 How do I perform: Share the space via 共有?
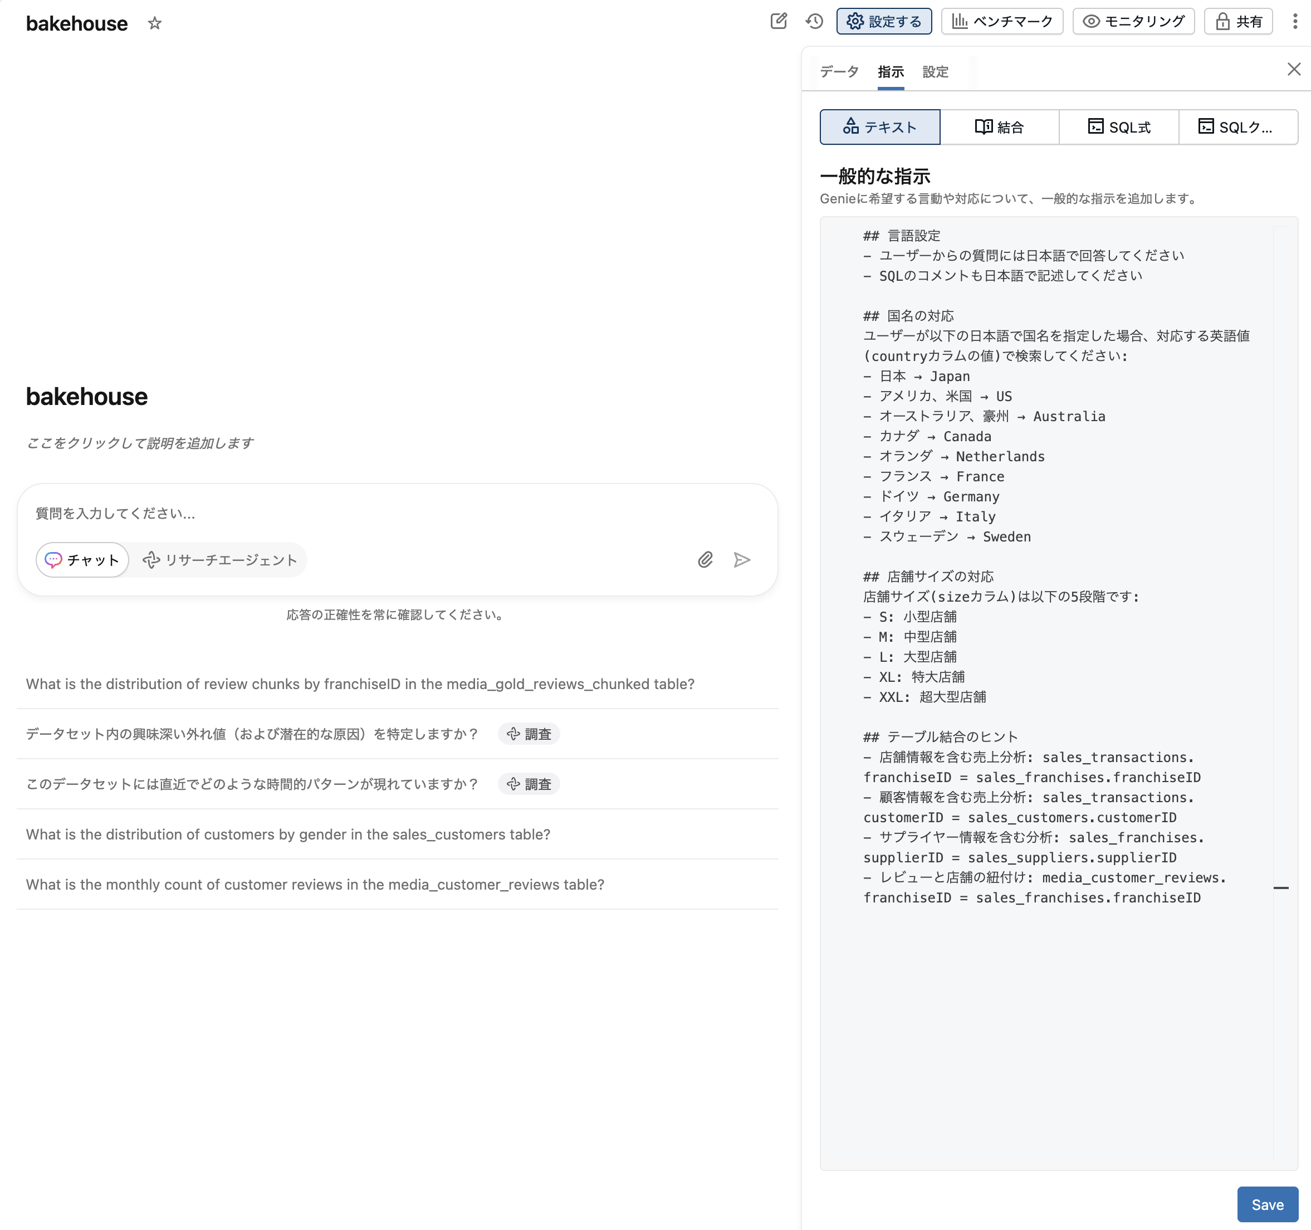tap(1238, 21)
